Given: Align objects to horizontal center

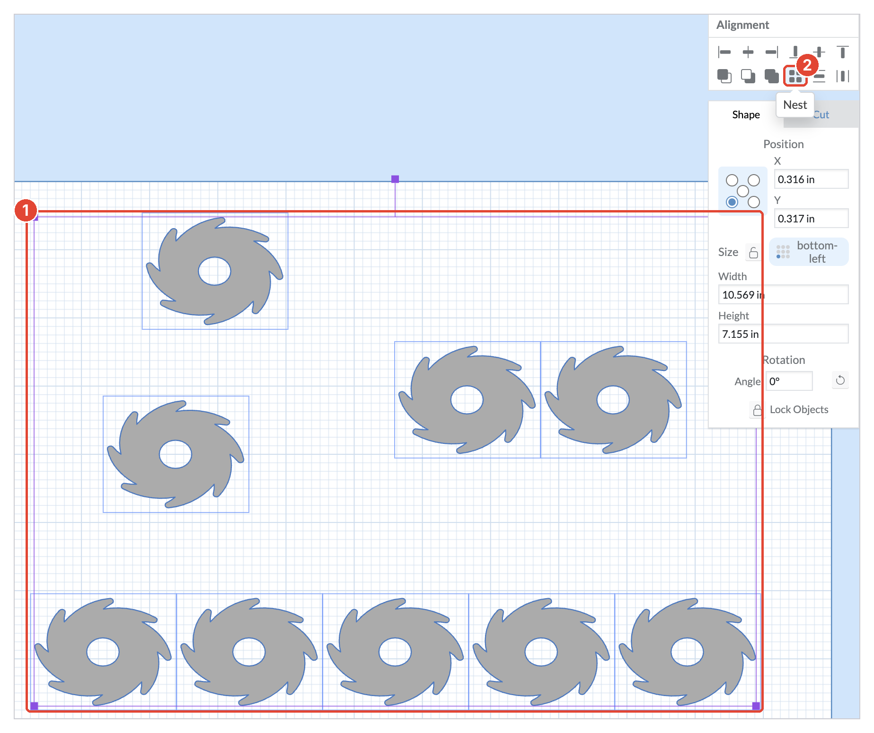Looking at the screenshot, I should (748, 52).
